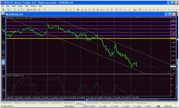This screenshot has width=179, height=108.
Task: Click the connection bars status icon
Action: click(158, 106)
